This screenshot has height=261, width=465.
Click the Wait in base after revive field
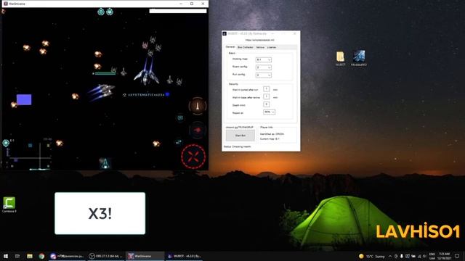pos(267,96)
